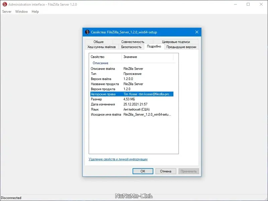
Task: Select the Описание файла row
Action: (x=132, y=69)
